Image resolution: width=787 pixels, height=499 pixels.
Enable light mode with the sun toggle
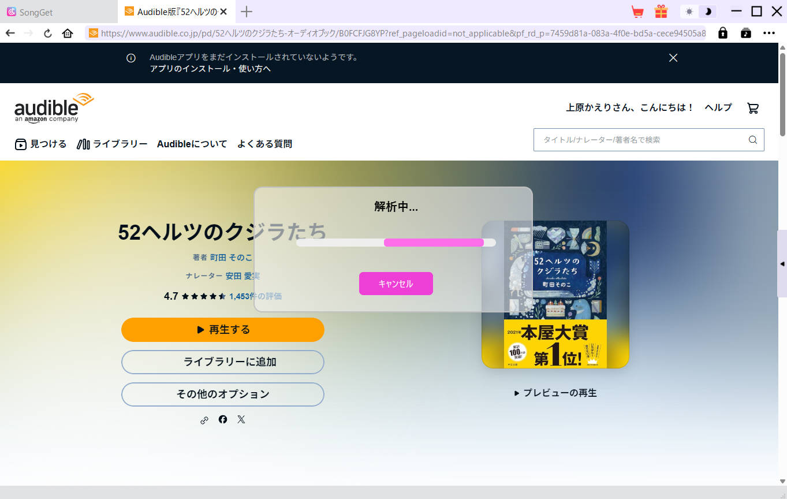click(689, 11)
